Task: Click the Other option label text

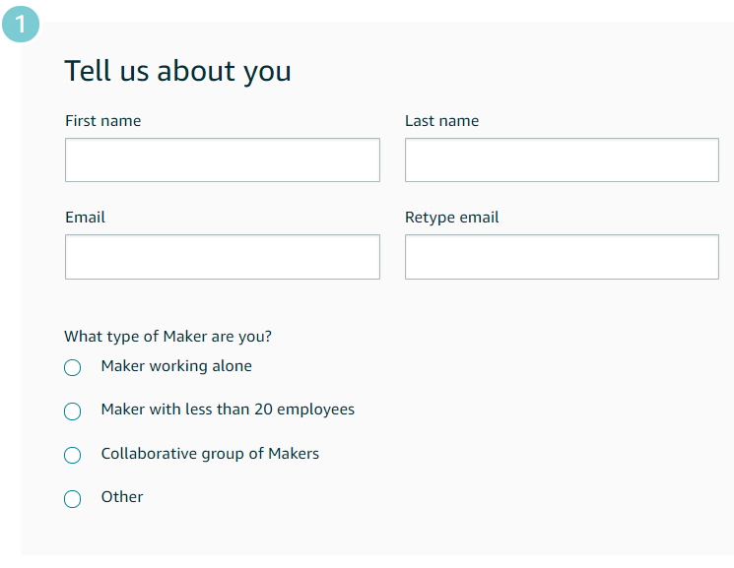Action: pos(122,497)
